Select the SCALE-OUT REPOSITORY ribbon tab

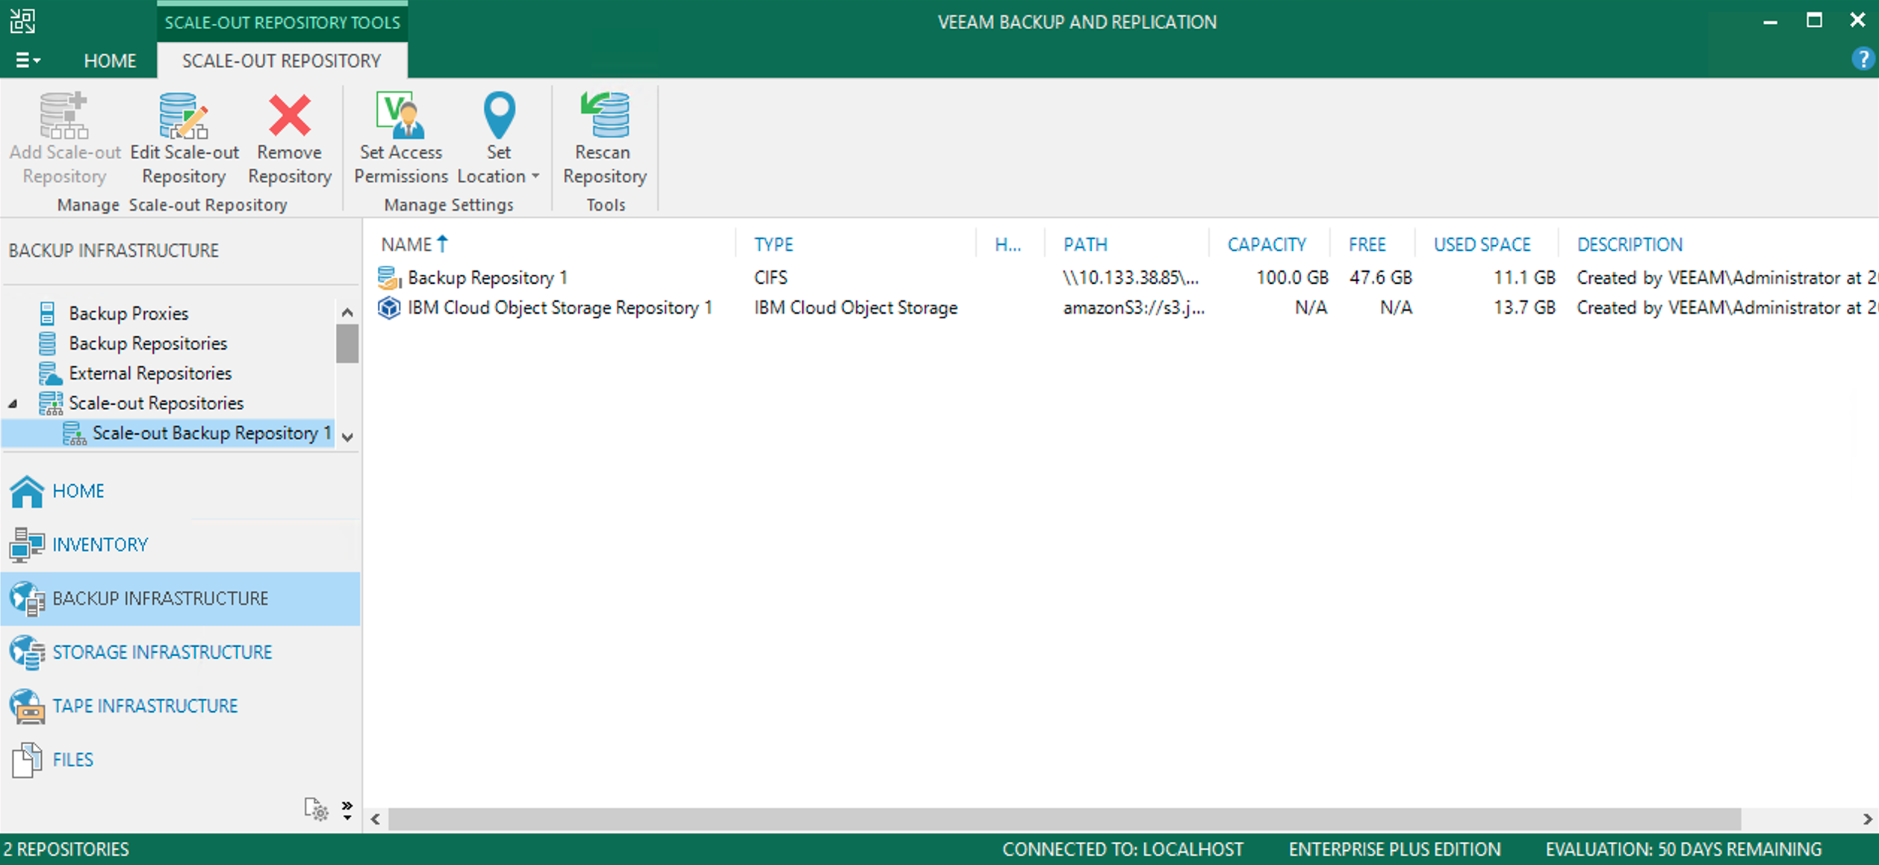[282, 61]
